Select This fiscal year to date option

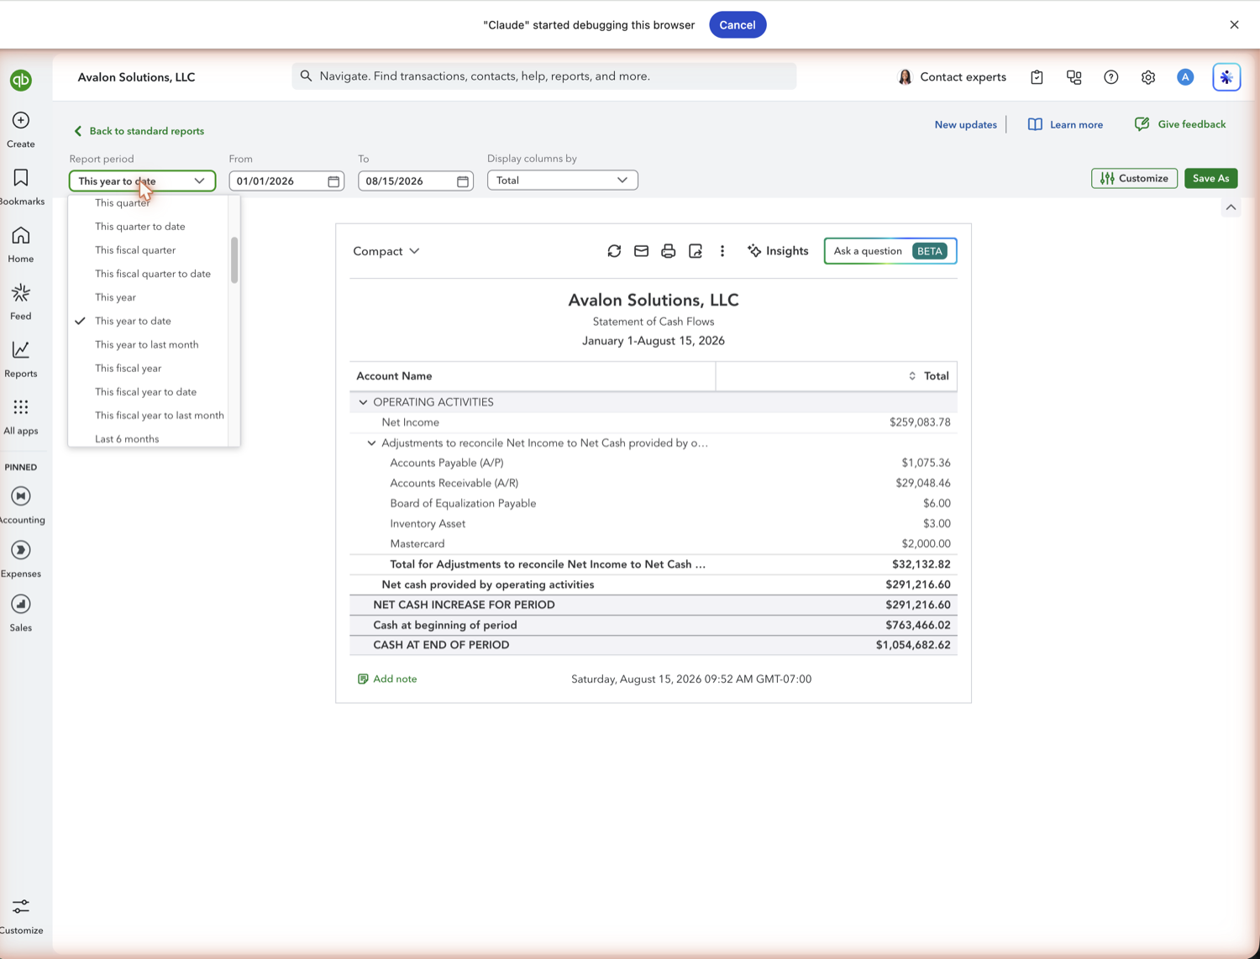click(148, 391)
